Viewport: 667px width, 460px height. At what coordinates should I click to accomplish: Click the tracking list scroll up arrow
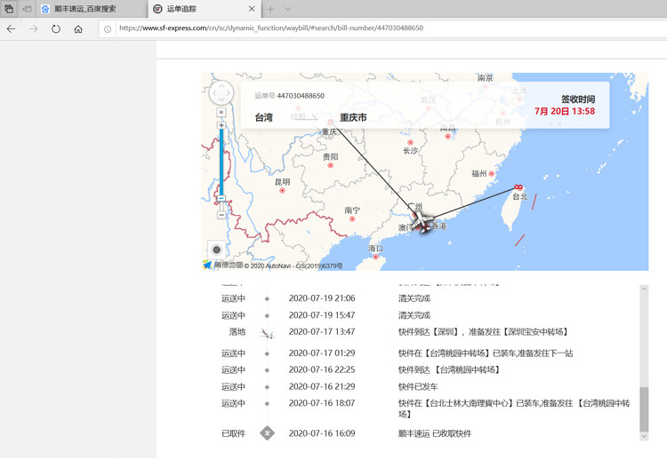[x=644, y=289]
